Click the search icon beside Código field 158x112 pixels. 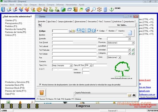pos(70,31)
